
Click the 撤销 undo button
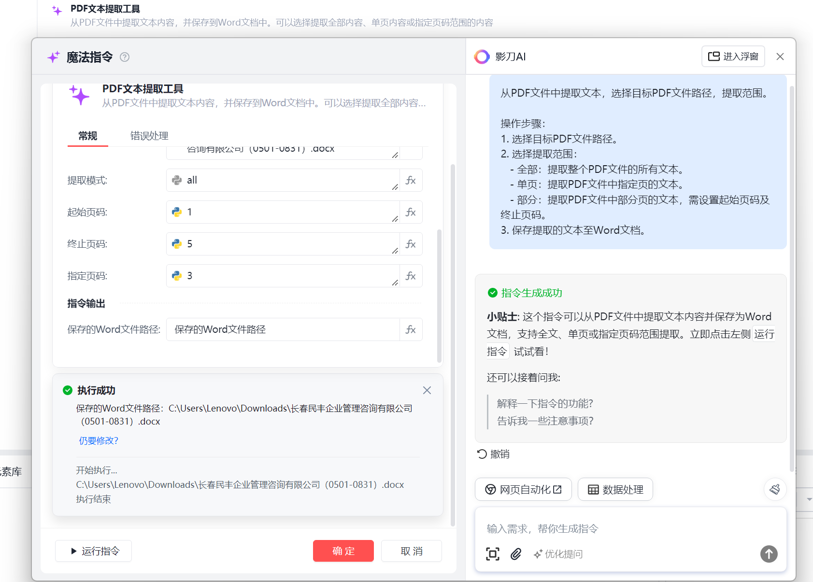pyautogui.click(x=493, y=454)
